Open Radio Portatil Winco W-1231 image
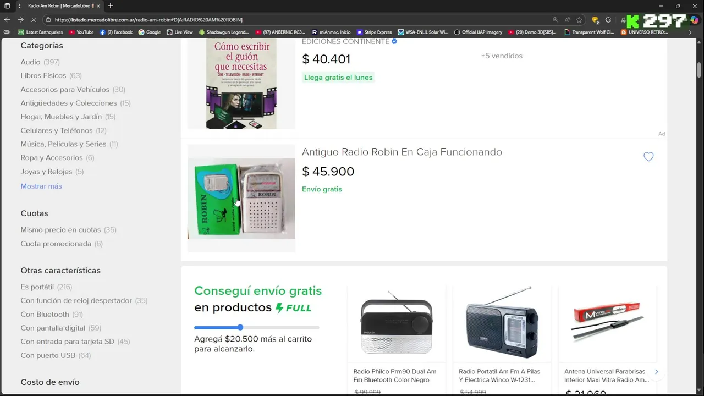The width and height of the screenshot is (704, 396). [x=502, y=323]
